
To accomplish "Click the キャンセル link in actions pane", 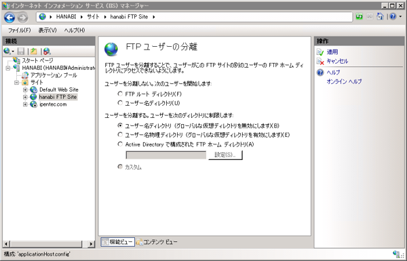I will [x=337, y=61].
